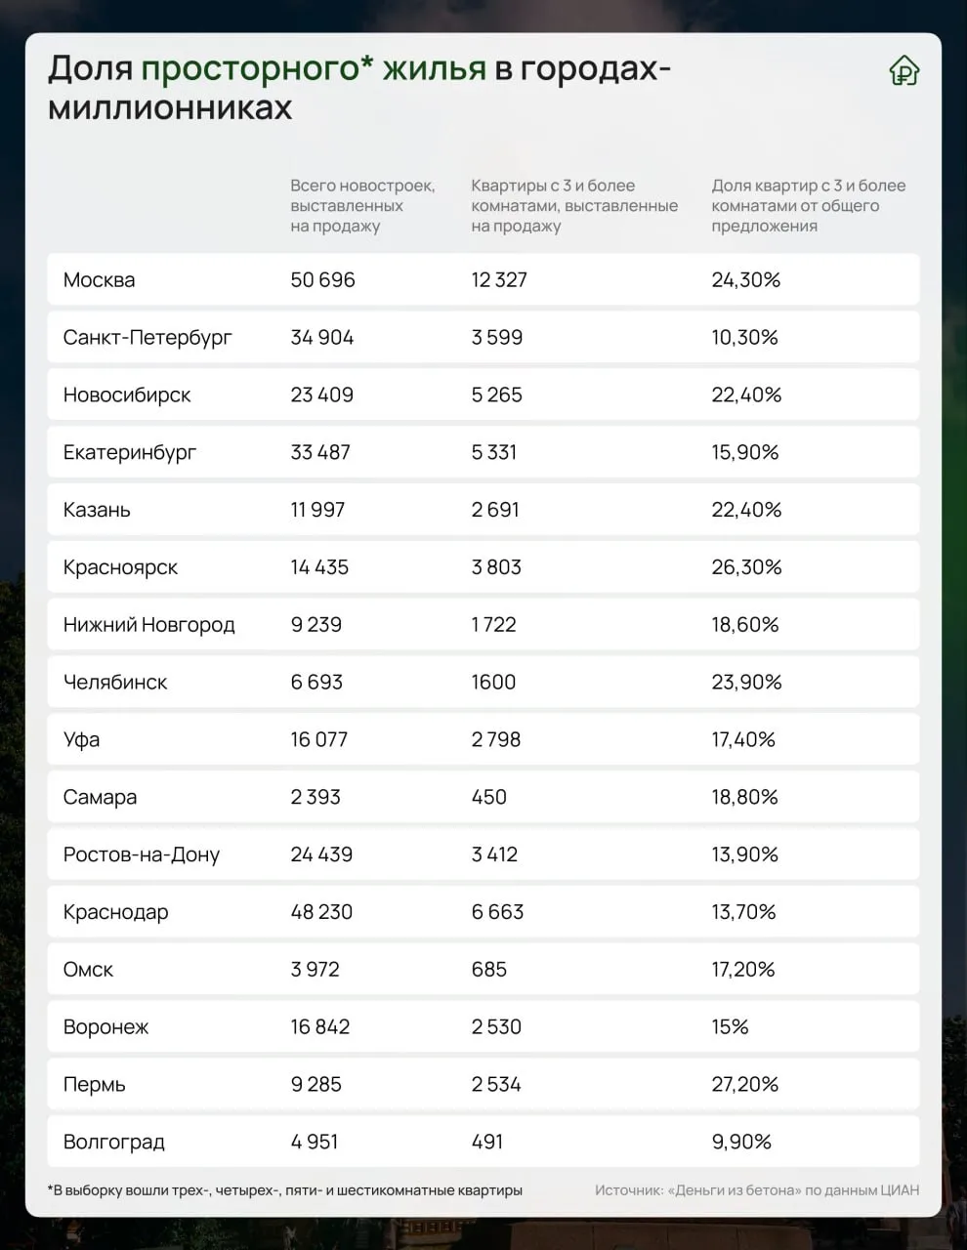Select the Ростов-на-Дону row
This screenshot has height=1250, width=967.
click(483, 855)
